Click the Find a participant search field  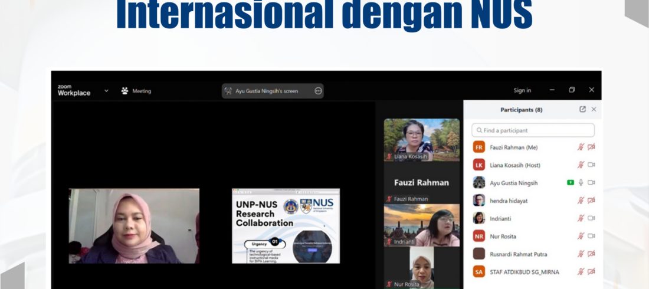(x=533, y=130)
